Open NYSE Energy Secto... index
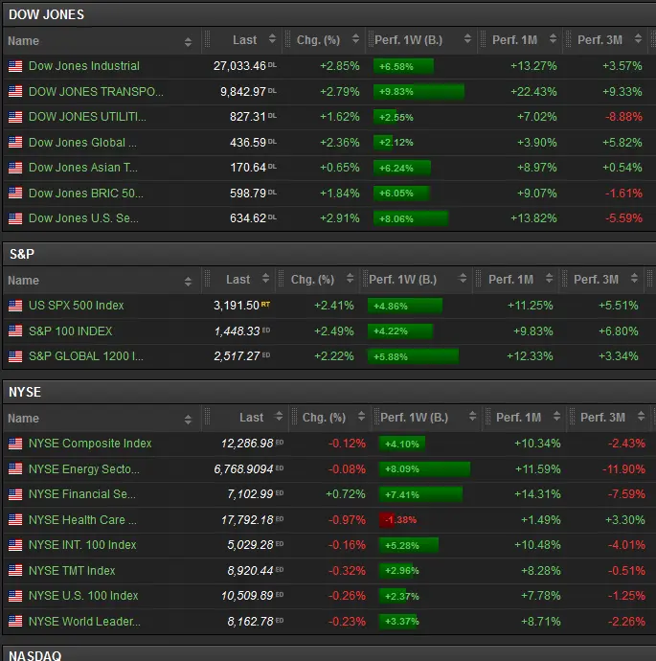656x661 pixels. point(84,469)
